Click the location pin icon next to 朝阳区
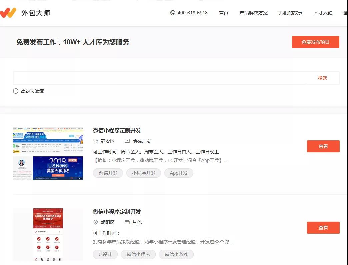 click(x=96, y=222)
